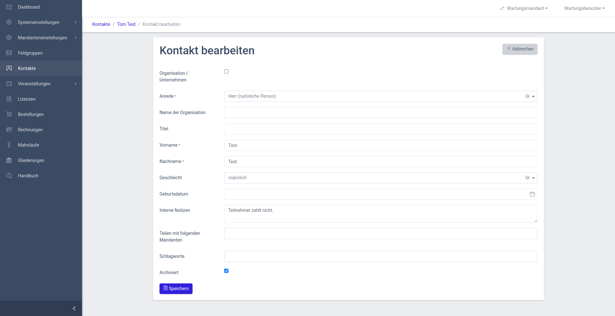Click the Gliederungen building icon
The image size is (615, 316).
(9, 160)
